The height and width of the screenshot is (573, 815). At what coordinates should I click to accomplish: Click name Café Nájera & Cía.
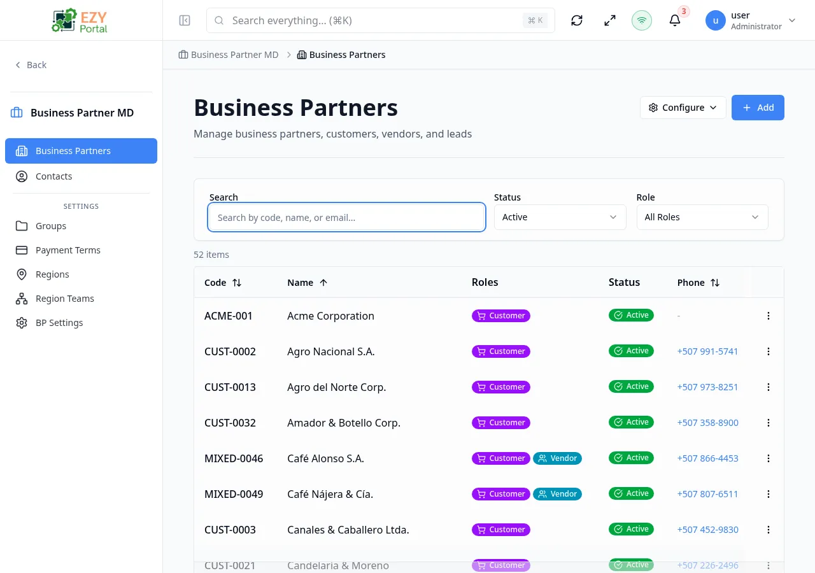click(330, 494)
